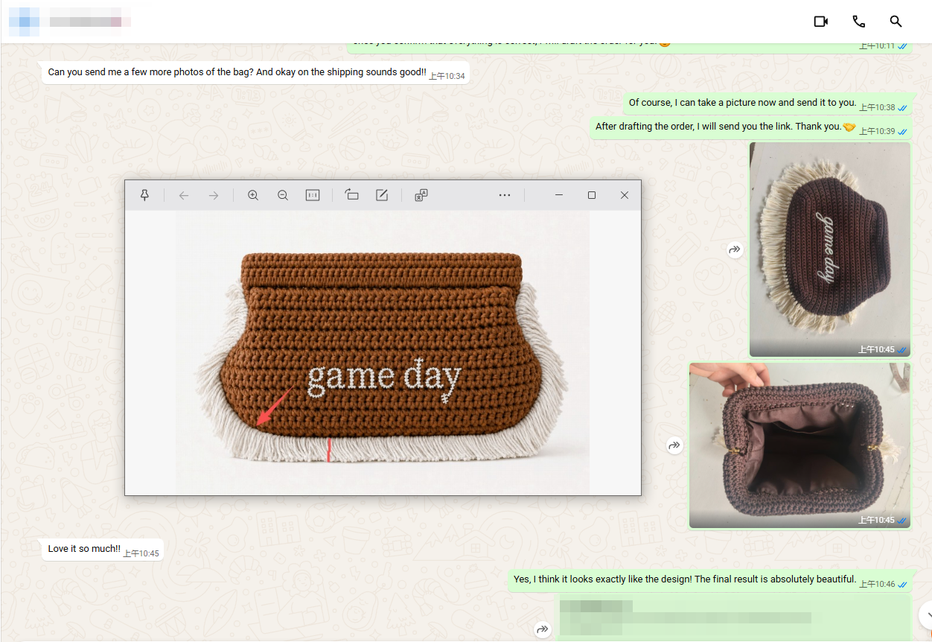Close the image viewer window
932x642 pixels.
625,195
